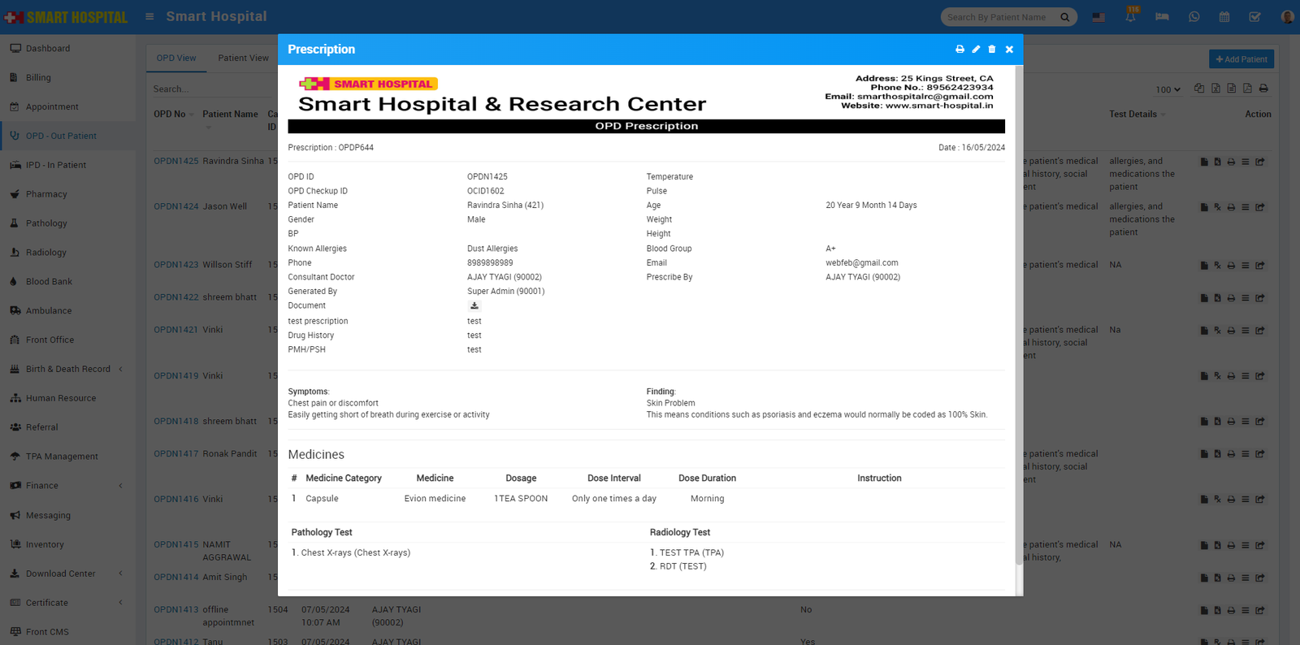Download the attached prescription document
The width and height of the screenshot is (1300, 645).
(x=474, y=306)
